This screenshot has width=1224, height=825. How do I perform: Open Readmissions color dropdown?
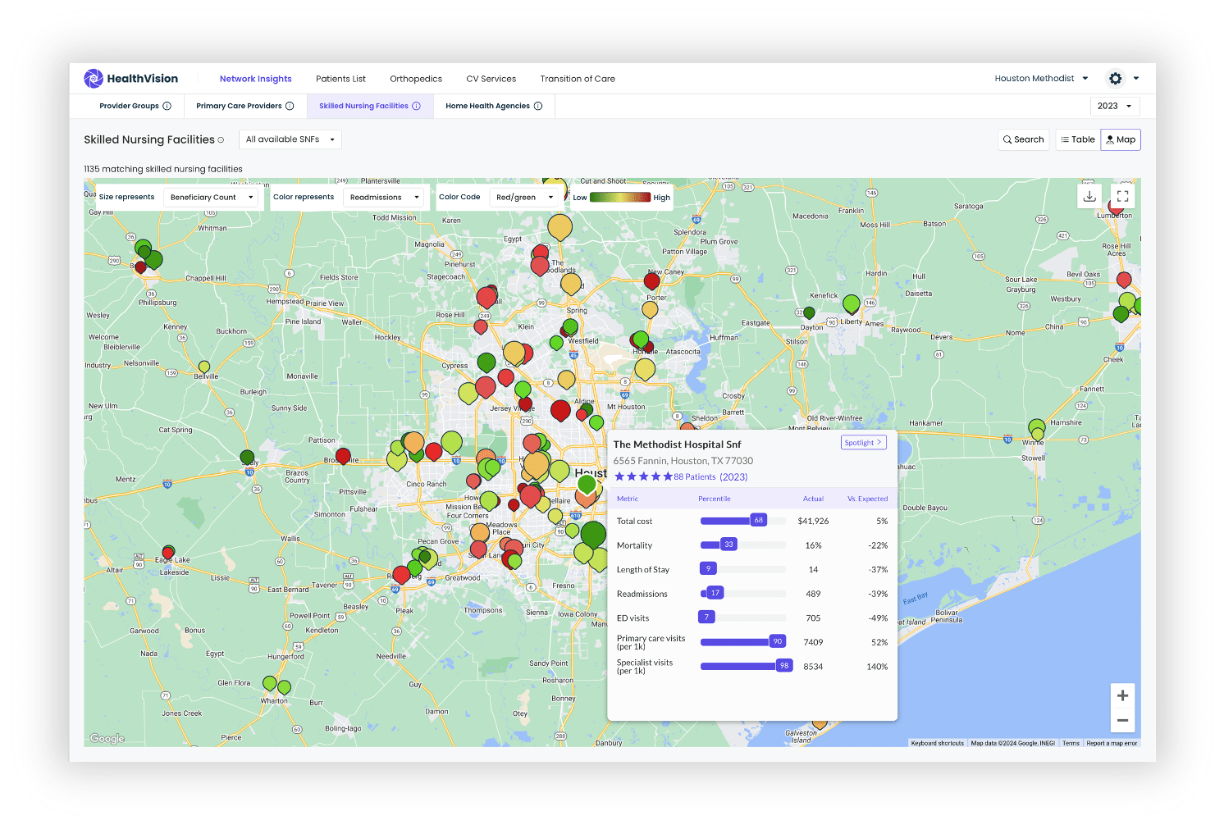pyautogui.click(x=383, y=197)
